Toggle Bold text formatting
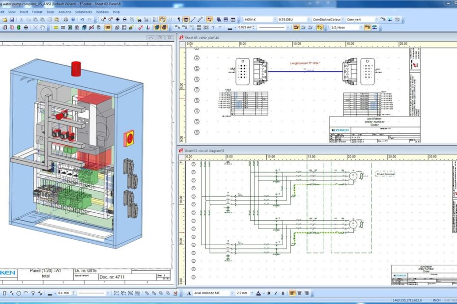Screen dimensions: 457x304 point(269,293)
